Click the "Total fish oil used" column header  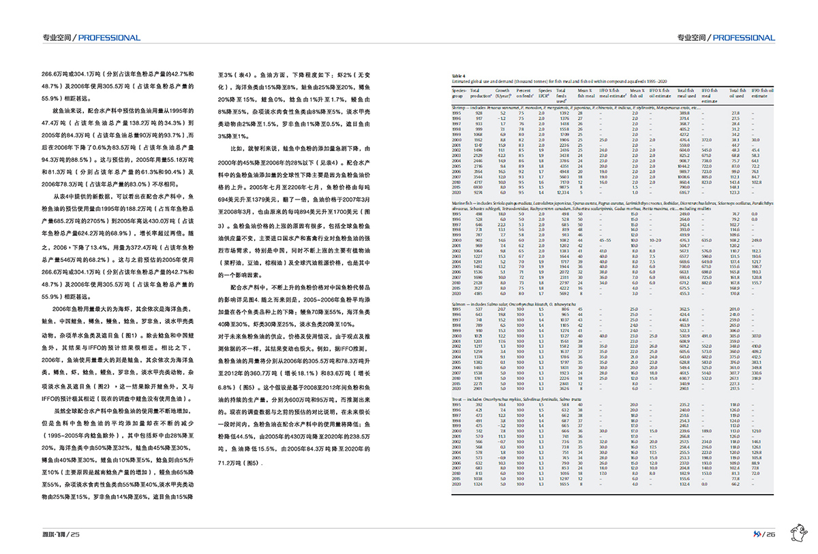pos(737,93)
